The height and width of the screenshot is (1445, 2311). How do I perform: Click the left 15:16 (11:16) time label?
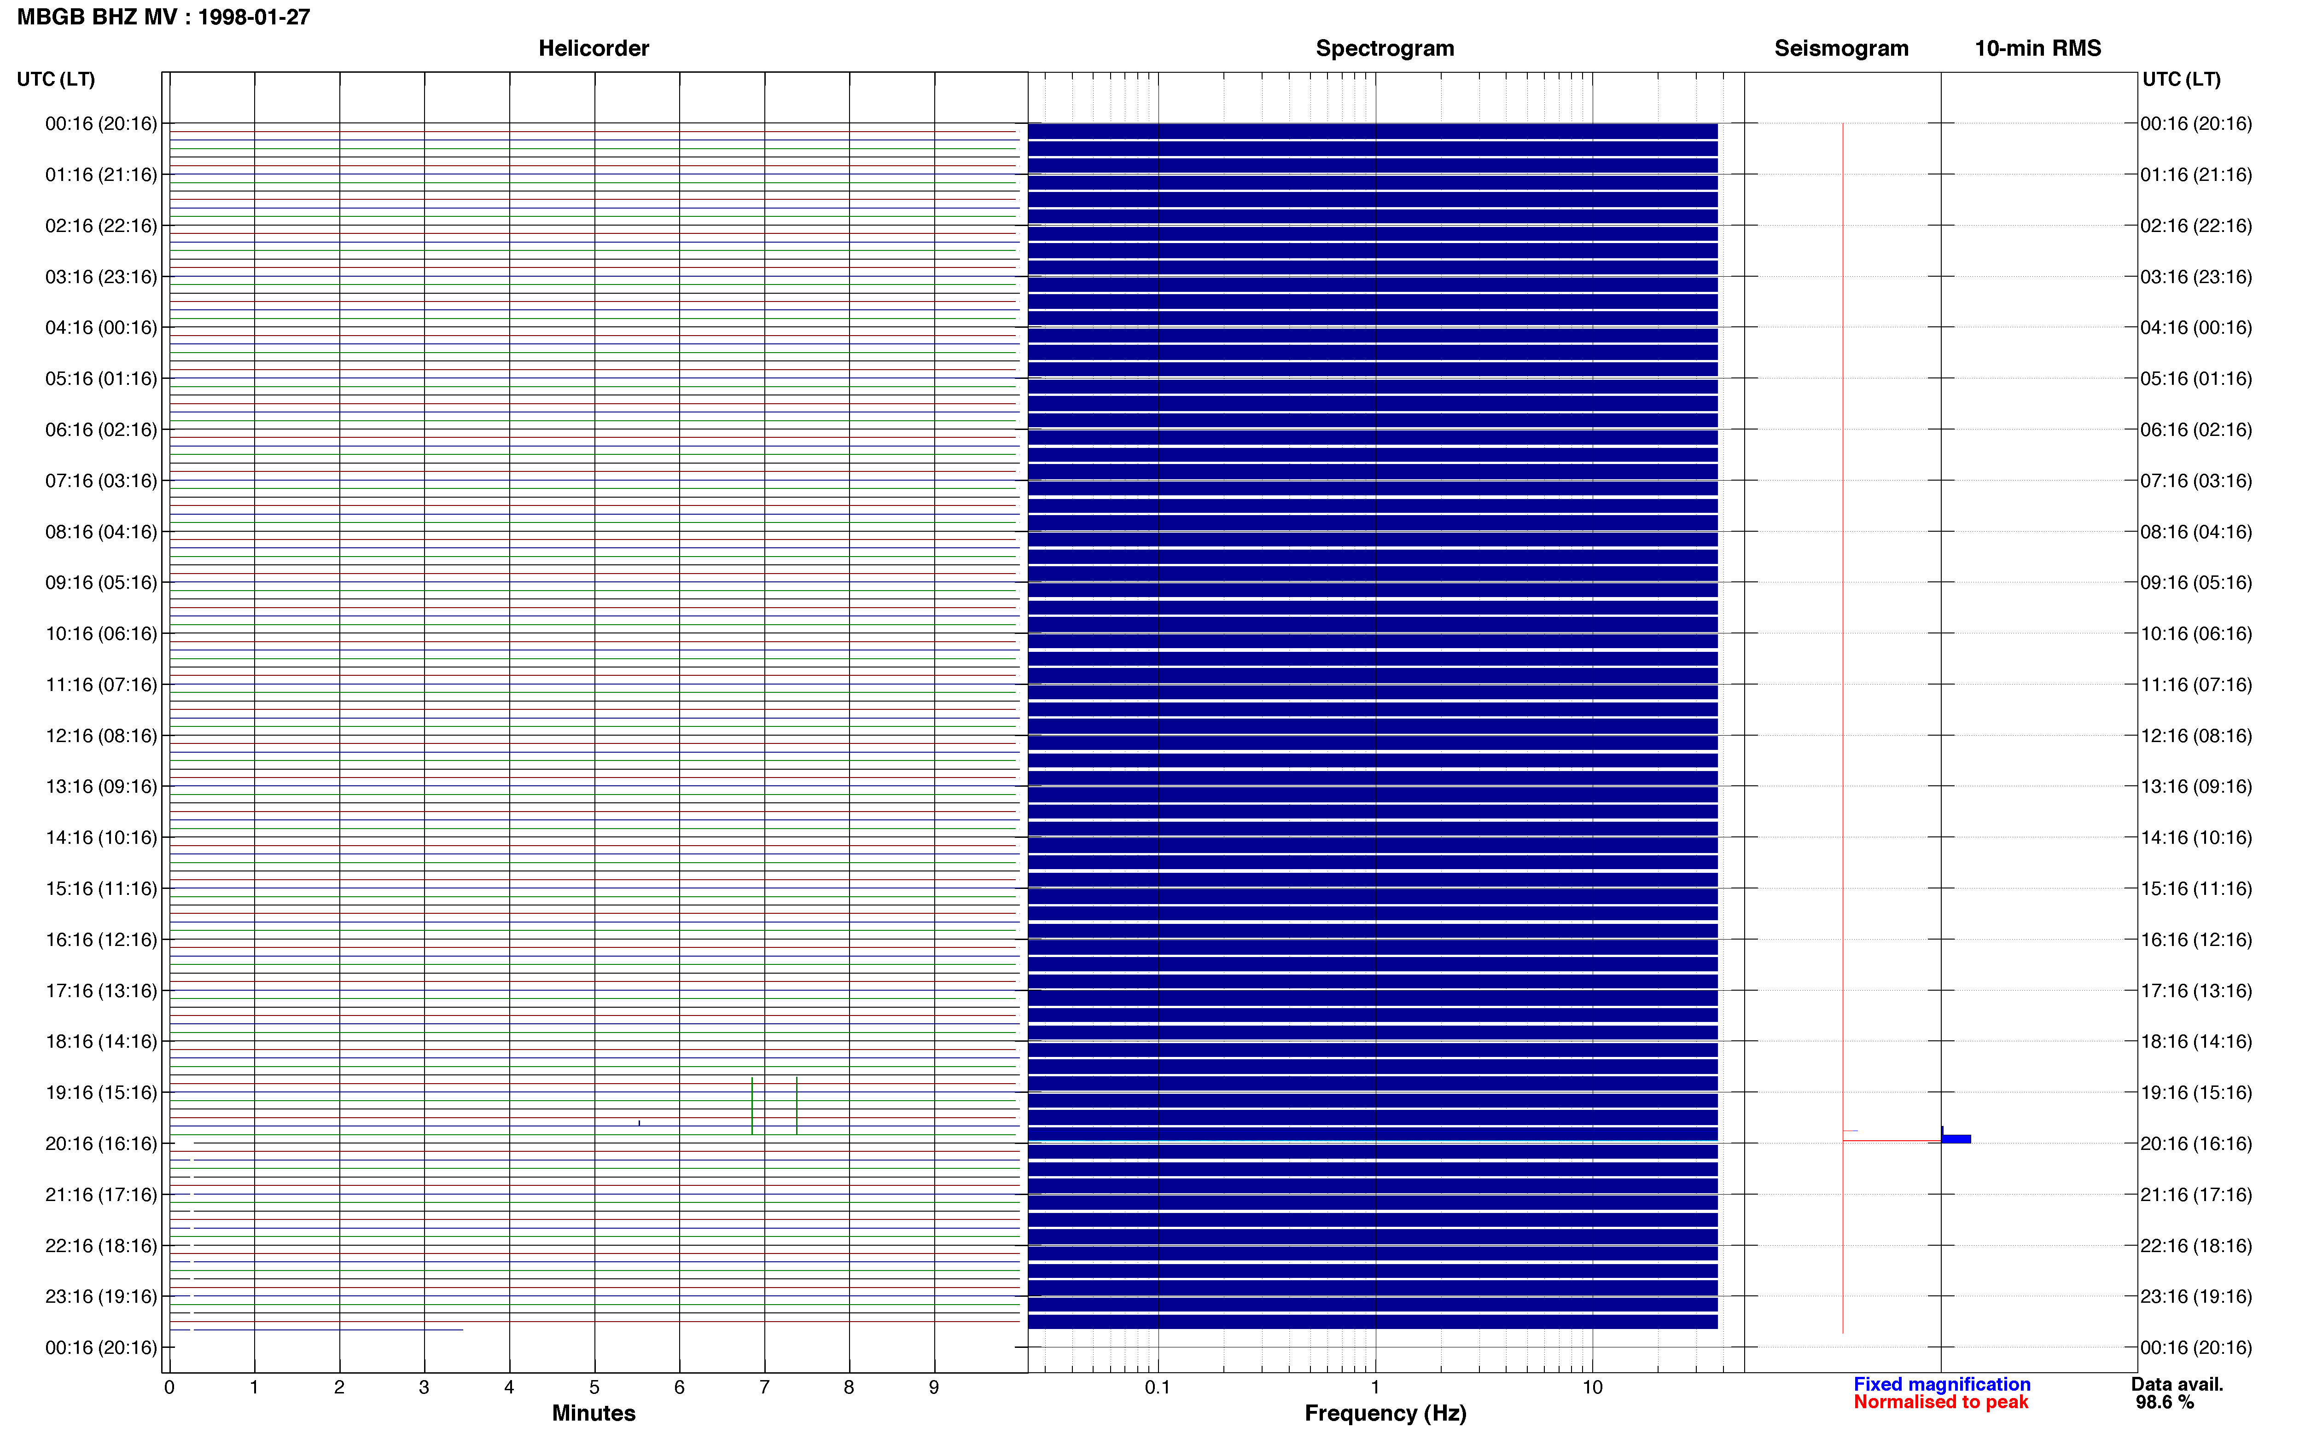(101, 889)
